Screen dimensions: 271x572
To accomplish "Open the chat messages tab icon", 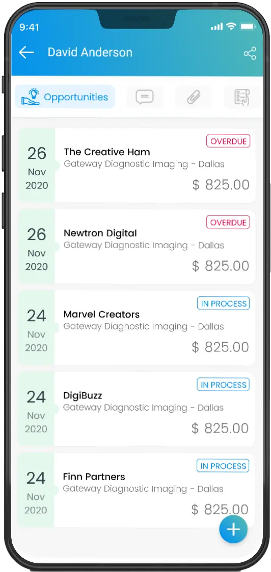I will coord(144,97).
